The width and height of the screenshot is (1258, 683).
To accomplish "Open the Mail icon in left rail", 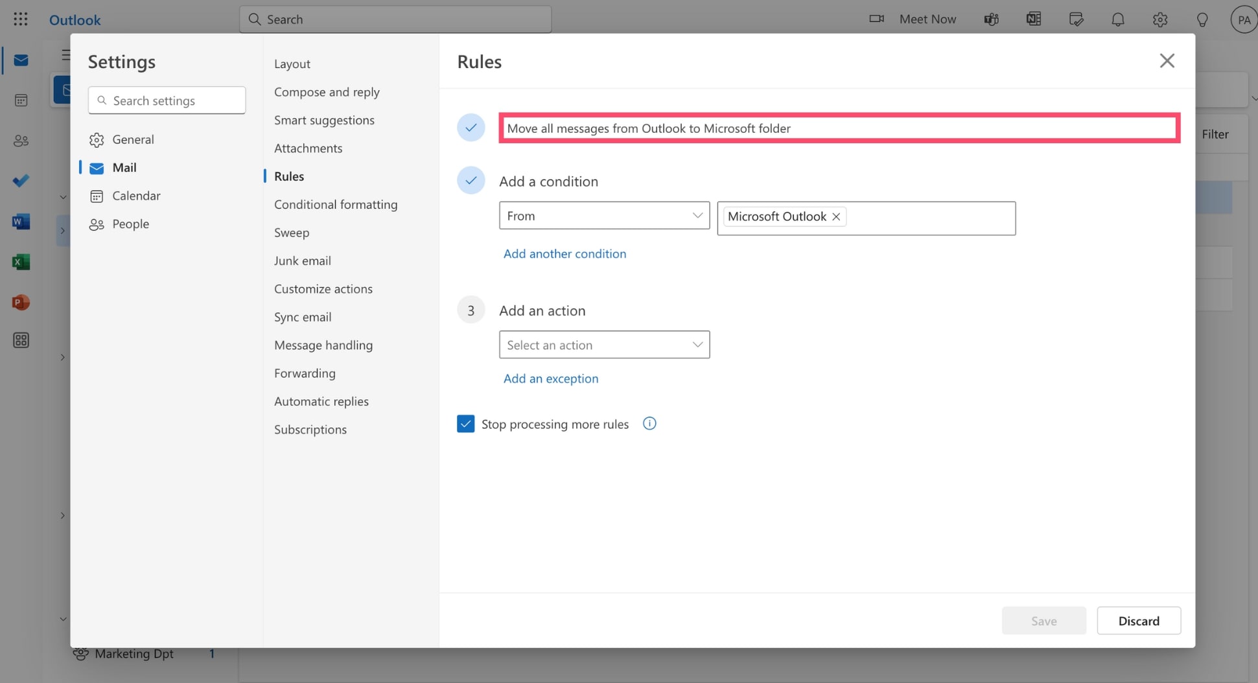I will 21,60.
